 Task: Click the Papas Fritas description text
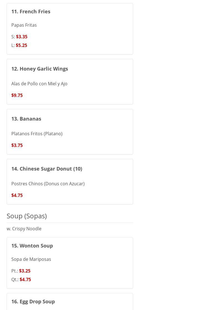24,25
